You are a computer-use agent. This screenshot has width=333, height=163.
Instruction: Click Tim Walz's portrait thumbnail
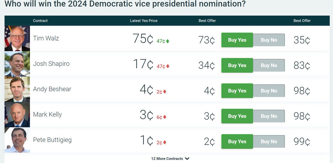point(17,39)
